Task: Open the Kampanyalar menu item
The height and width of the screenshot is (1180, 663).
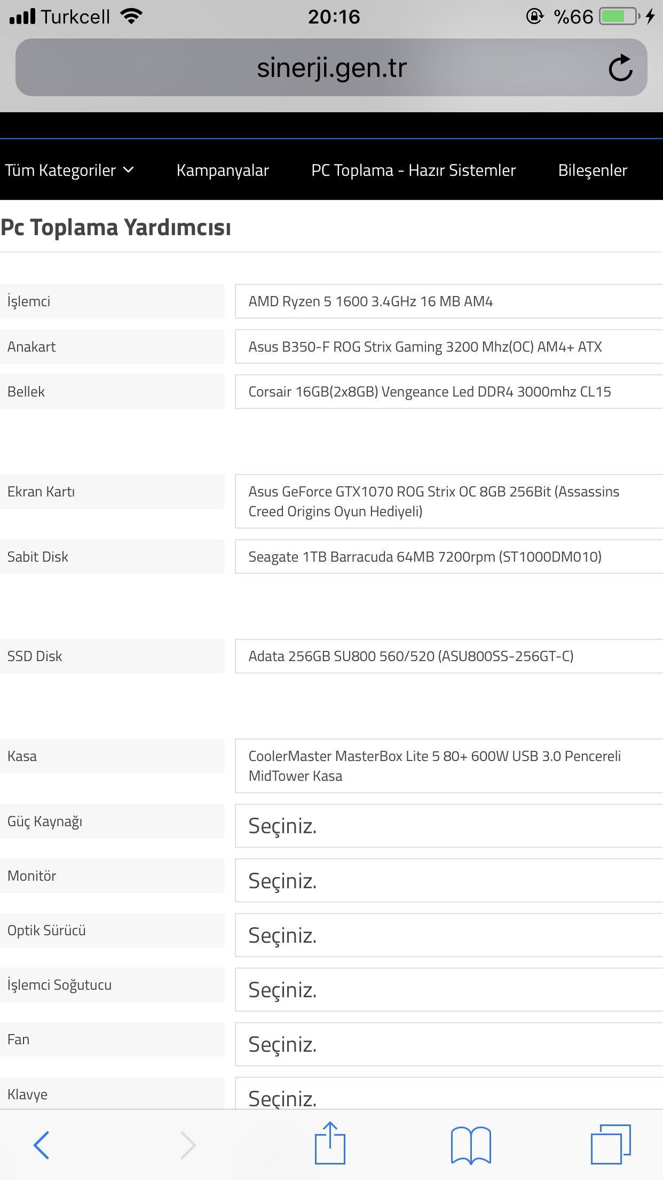Action: pyautogui.click(x=223, y=170)
